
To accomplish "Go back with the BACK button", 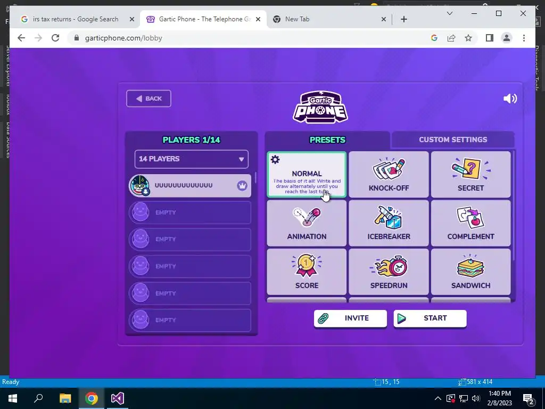I will point(149,99).
